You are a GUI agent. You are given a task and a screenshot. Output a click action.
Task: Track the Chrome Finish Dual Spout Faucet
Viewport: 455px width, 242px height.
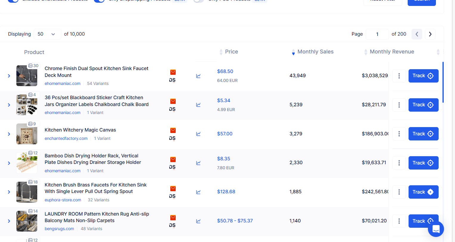coord(423,76)
